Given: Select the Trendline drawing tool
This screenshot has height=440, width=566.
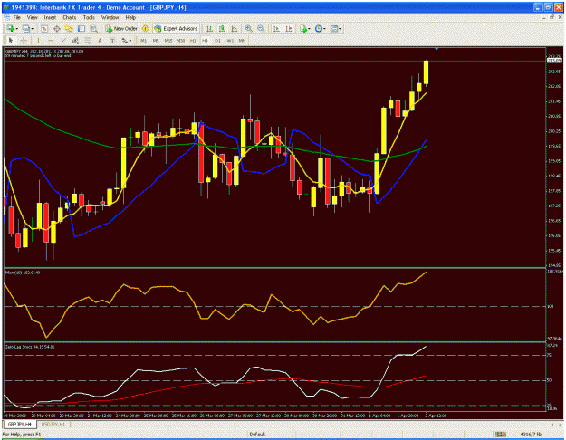Looking at the screenshot, I should coord(63,41).
